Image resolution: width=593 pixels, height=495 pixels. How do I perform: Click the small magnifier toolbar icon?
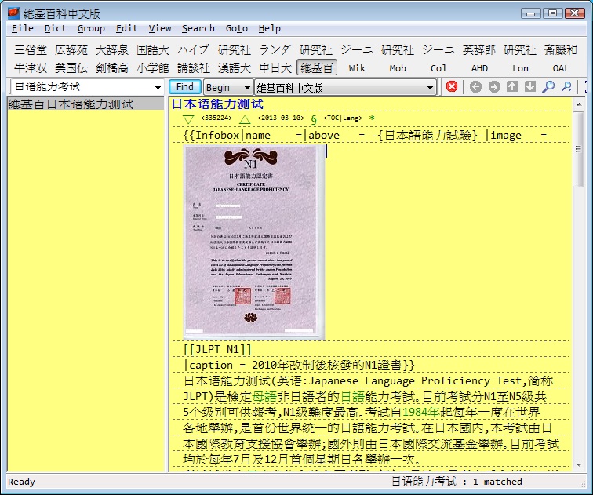566,86
